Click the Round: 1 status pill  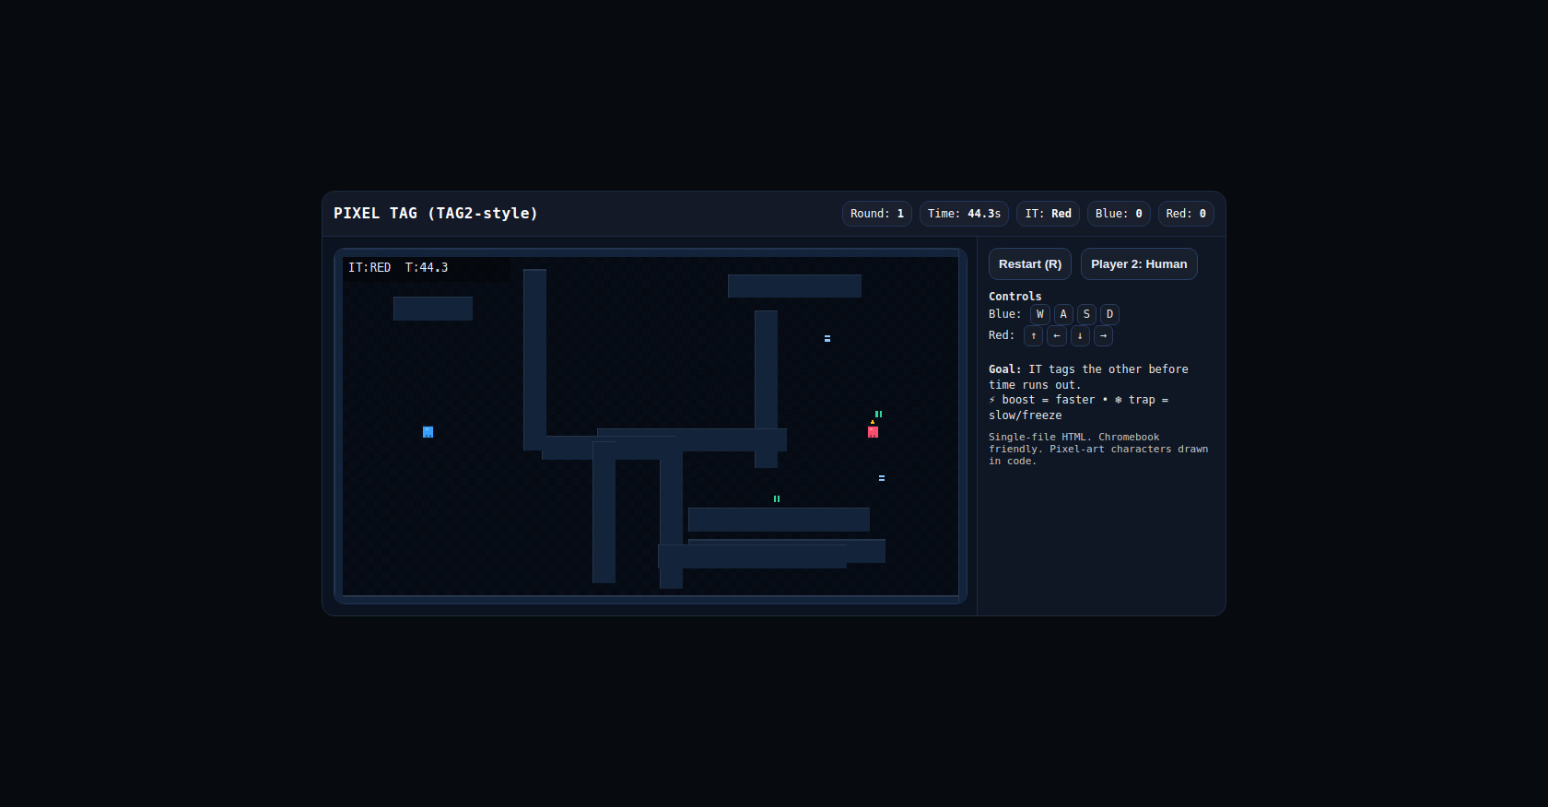pyautogui.click(x=876, y=214)
